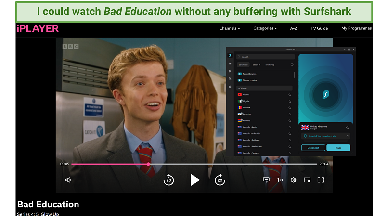Seek on the grey unplayed progress bar
This screenshot has height=218, width=388.
tap(233, 164)
